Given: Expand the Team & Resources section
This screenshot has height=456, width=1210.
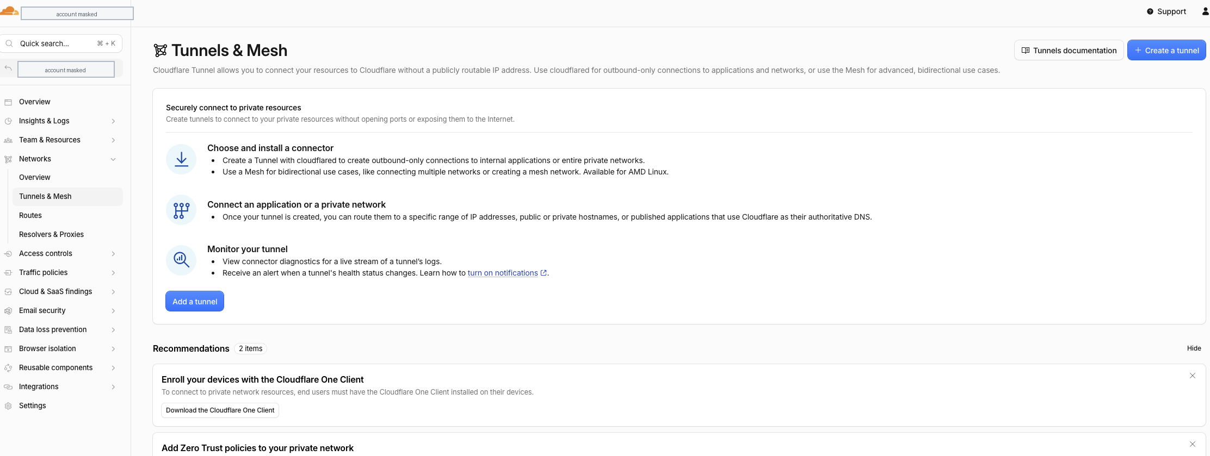Looking at the screenshot, I should pos(113,140).
